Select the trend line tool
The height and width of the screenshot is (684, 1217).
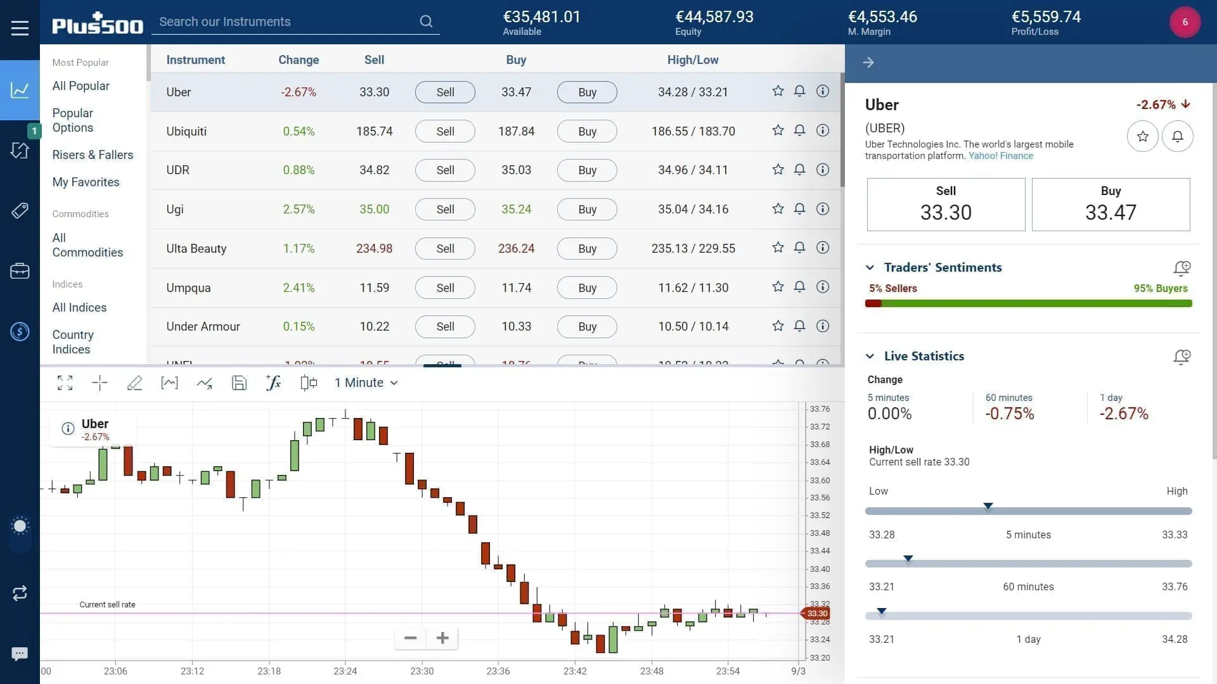coord(204,383)
